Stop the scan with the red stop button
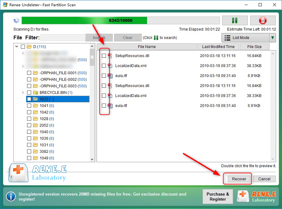Image resolution: width=282 pixels, height=209 pixels. click(x=263, y=21)
